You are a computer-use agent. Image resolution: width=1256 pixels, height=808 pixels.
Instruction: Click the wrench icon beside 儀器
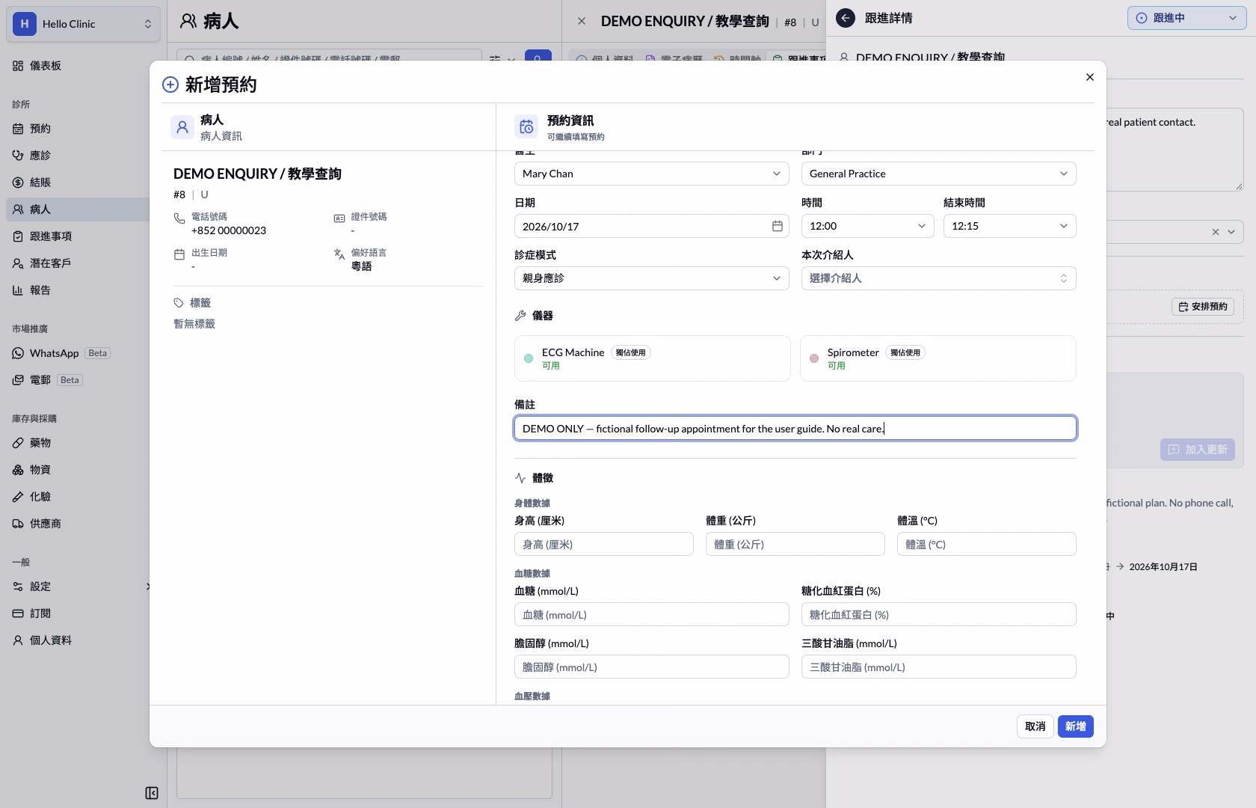520,316
